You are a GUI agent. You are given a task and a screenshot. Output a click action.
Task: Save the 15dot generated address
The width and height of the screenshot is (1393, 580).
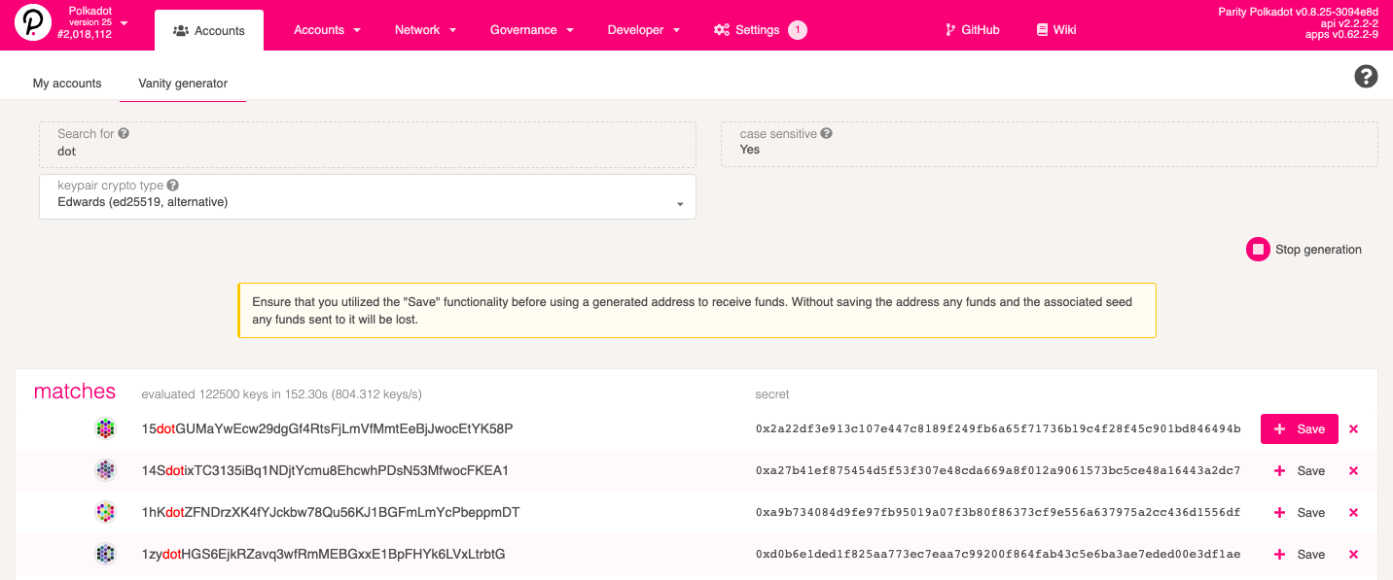coord(1299,428)
